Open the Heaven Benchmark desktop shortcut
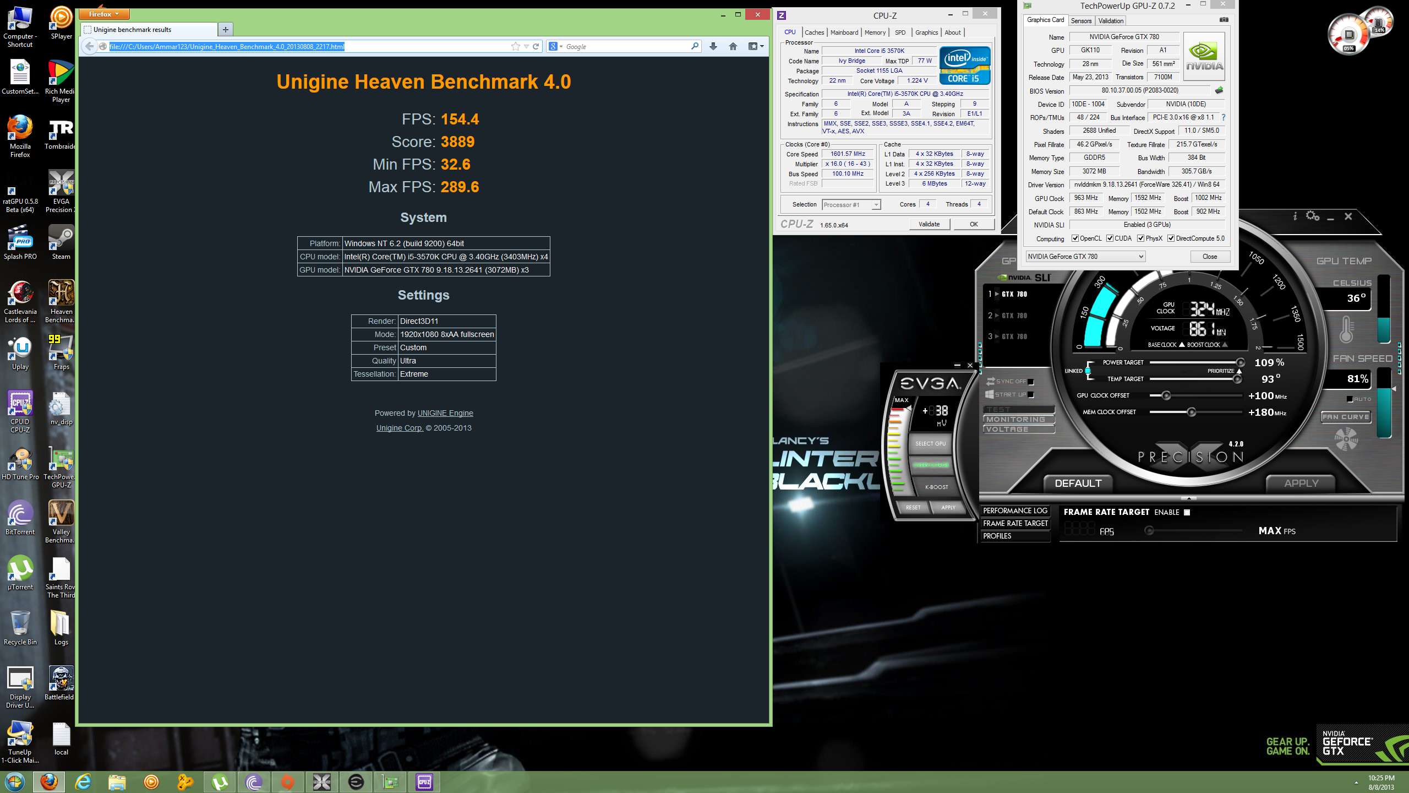The height and width of the screenshot is (793, 1409). click(x=61, y=300)
